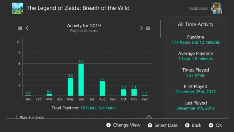This screenshot has height=132, width=234.
Task: Click the TallBlonde username label
Action: click(x=198, y=8)
